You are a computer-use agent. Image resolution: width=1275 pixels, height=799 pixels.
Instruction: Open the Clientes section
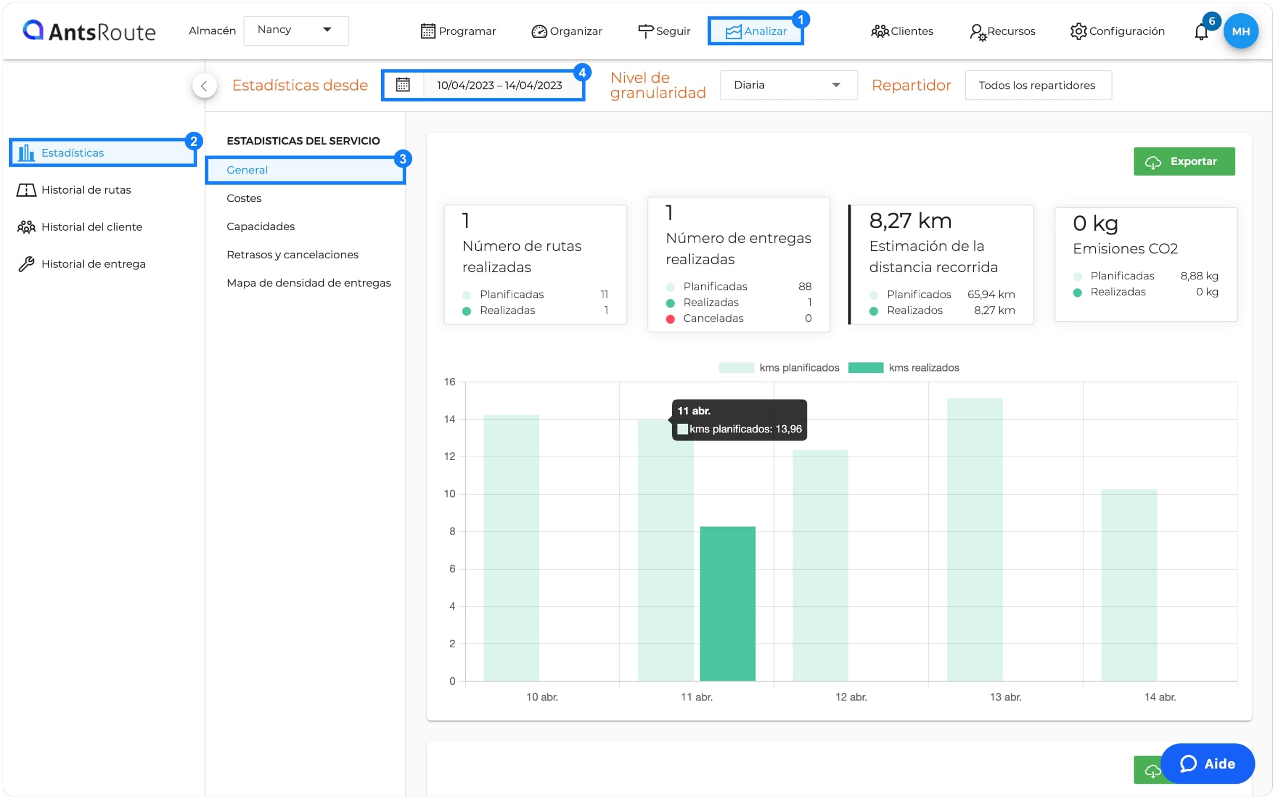point(902,31)
